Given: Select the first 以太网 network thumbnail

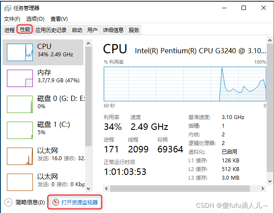Looking at the screenshot, I should tap(20, 156).
